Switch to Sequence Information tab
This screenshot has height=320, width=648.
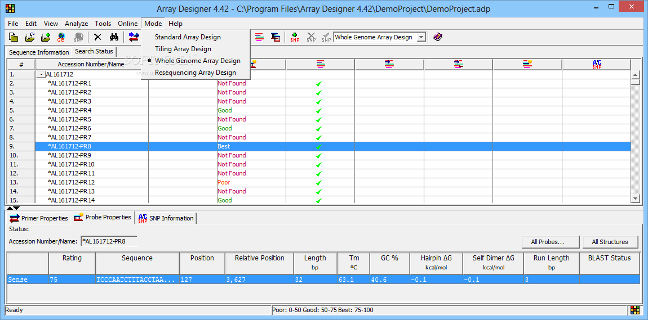(39, 52)
